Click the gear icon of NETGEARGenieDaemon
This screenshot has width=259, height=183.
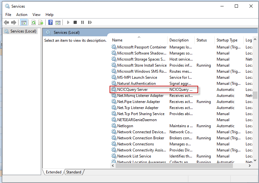pyautogui.click(x=114, y=120)
